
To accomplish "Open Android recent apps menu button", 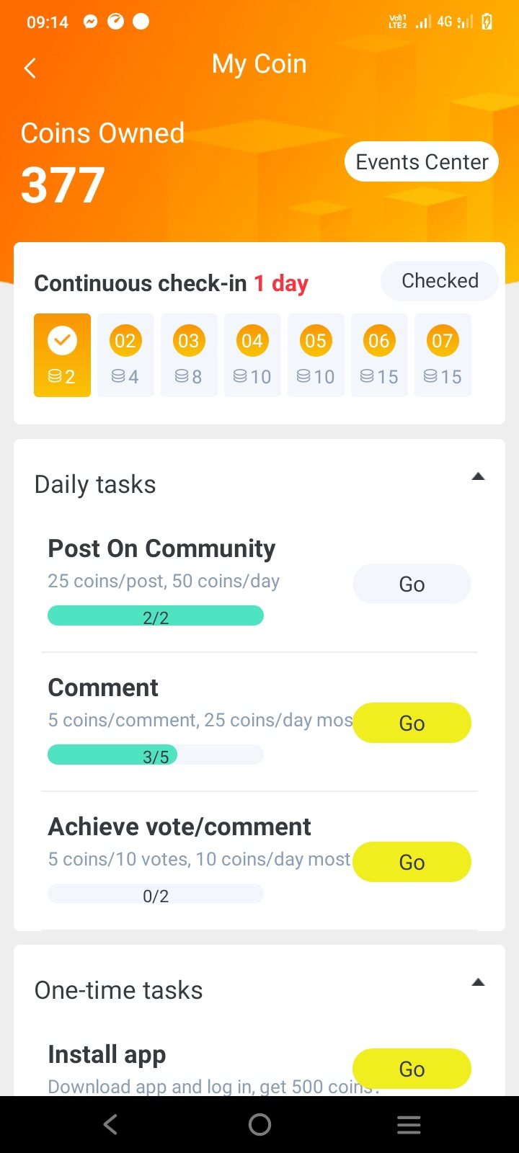I will pyautogui.click(x=409, y=1124).
